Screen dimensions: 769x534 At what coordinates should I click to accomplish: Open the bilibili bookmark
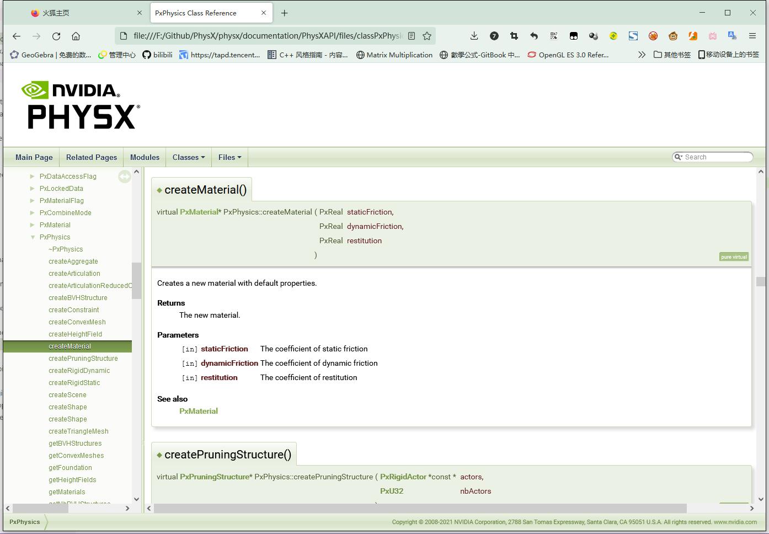point(158,55)
